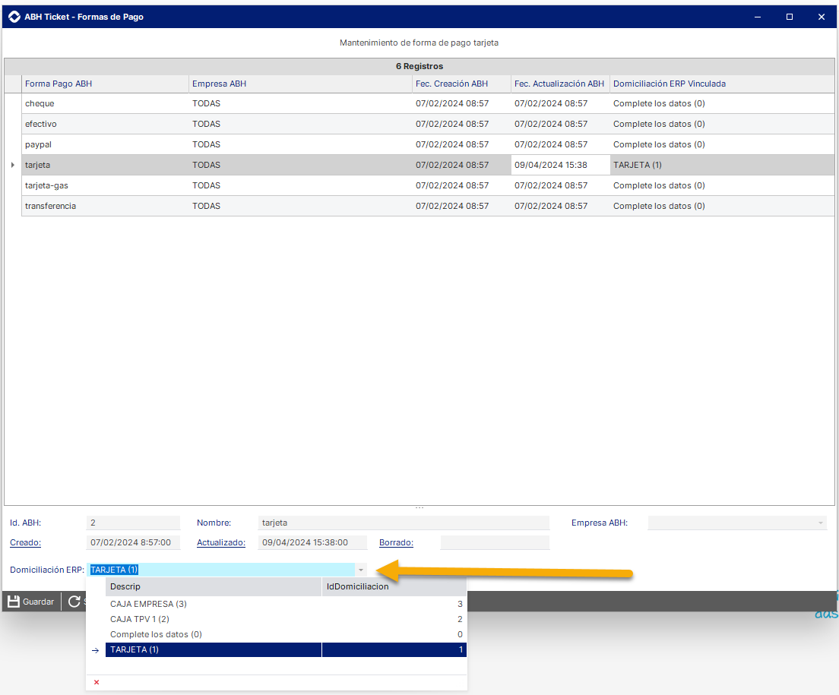Click the tarjeta cell in selected row
This screenshot has width=839, height=695.
point(105,165)
